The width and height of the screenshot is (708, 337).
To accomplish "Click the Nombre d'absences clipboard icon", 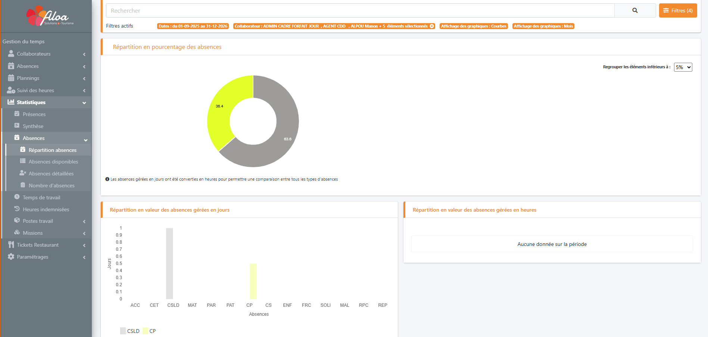I will coord(23,185).
